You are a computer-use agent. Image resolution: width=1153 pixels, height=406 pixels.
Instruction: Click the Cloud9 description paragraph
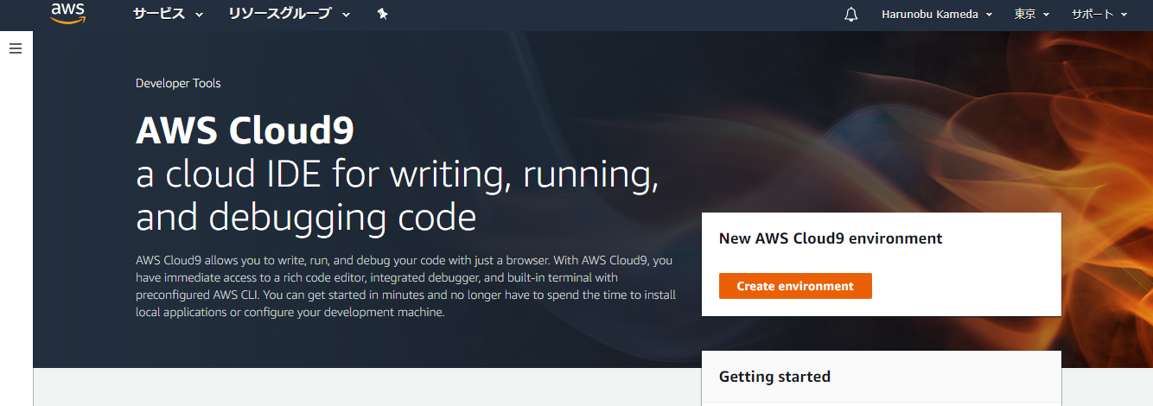[x=405, y=286]
